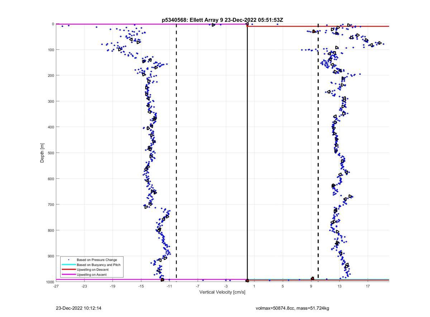Click the y-axis tick label 500

coord(51,153)
